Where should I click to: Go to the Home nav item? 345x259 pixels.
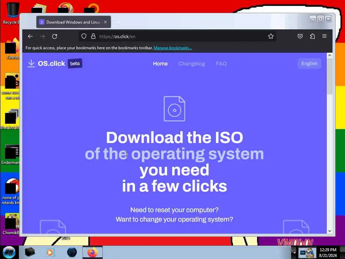(160, 64)
